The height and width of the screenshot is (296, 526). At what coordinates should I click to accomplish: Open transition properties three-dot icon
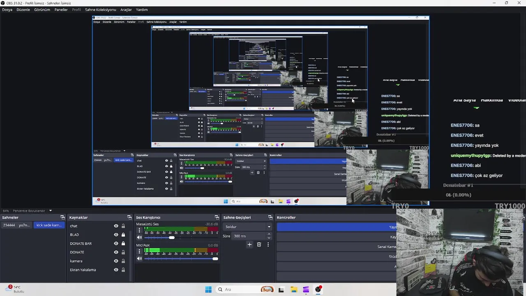268,245
